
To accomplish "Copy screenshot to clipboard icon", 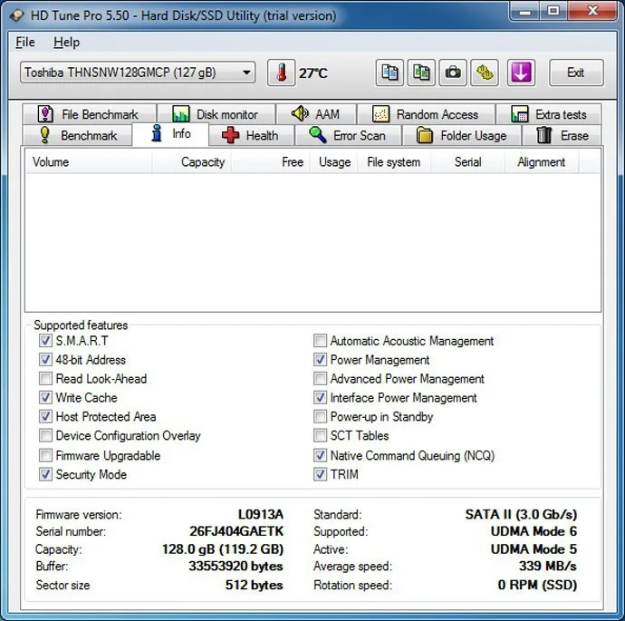I will [421, 73].
